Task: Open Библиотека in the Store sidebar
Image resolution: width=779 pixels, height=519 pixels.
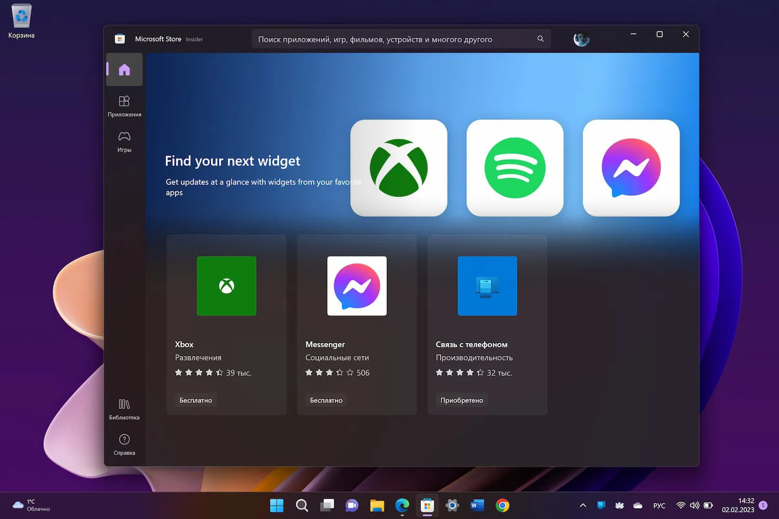Action: coord(124,409)
